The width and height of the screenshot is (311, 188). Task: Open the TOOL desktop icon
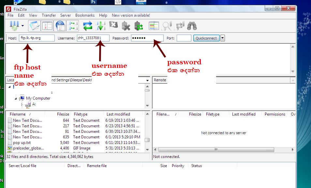(141, 2)
